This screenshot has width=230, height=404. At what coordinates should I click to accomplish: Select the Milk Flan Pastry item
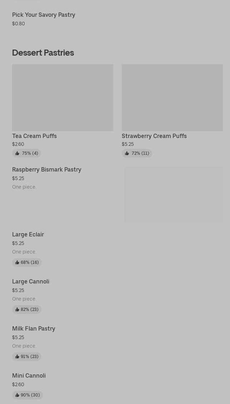pos(34,329)
